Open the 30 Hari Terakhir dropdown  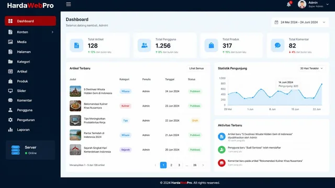click(x=311, y=68)
